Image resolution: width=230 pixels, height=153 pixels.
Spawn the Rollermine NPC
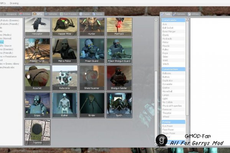65,78
